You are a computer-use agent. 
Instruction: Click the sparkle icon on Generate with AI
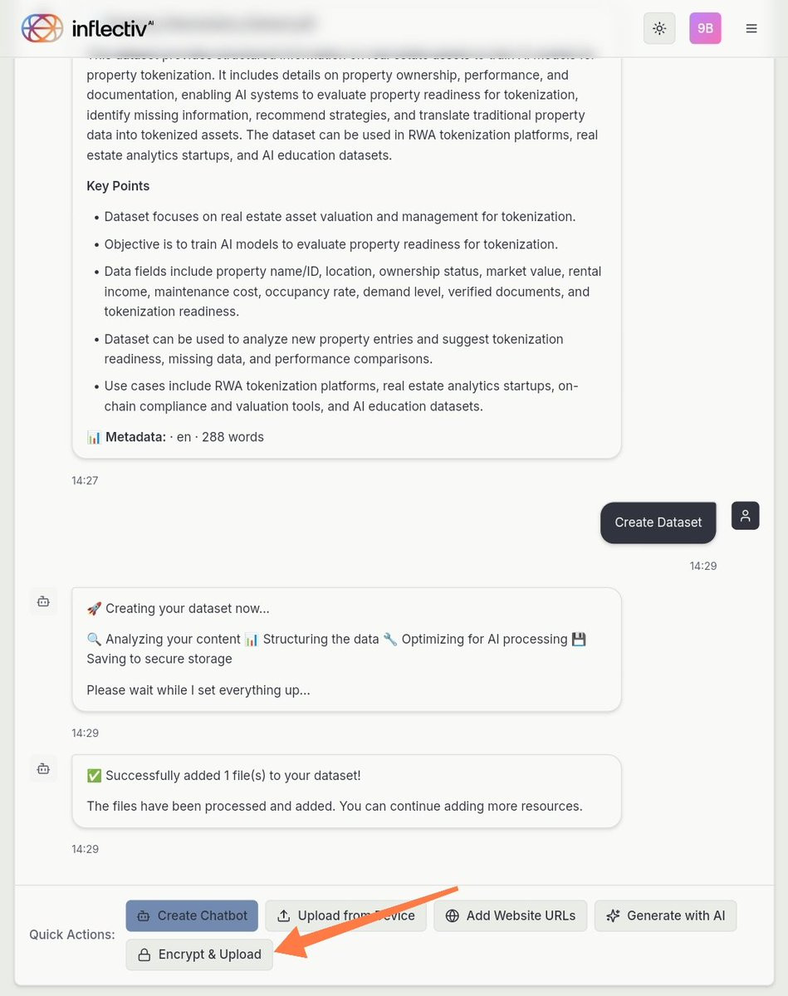coord(613,916)
